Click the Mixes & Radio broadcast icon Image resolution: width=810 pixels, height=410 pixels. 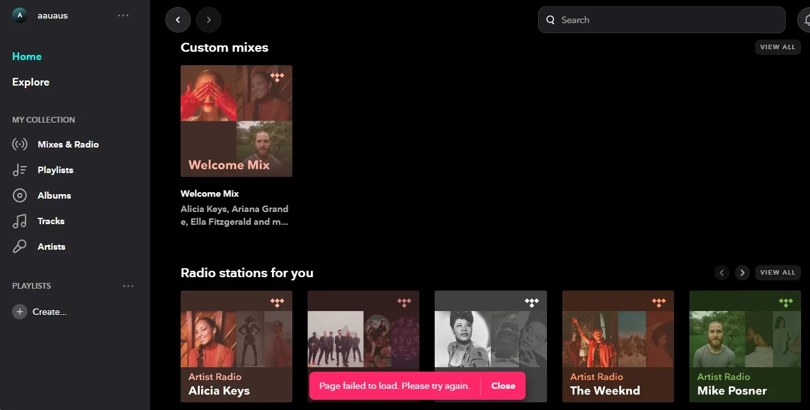coord(20,144)
